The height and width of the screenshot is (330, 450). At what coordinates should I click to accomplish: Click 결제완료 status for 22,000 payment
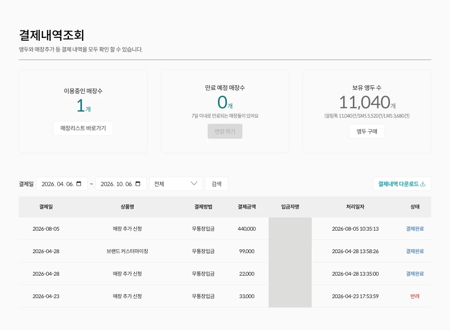point(415,274)
